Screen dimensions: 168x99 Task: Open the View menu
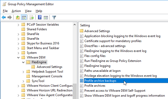28,11
